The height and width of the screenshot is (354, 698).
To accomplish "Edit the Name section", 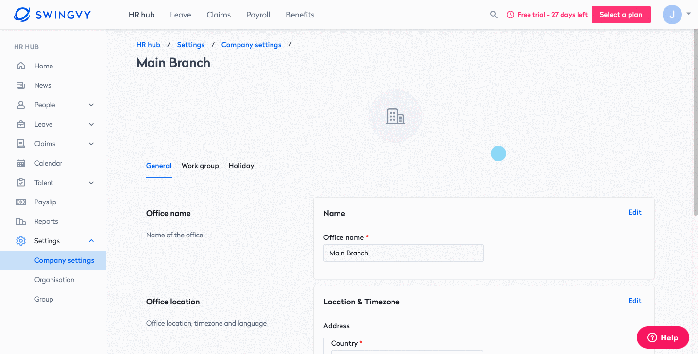I will [635, 212].
